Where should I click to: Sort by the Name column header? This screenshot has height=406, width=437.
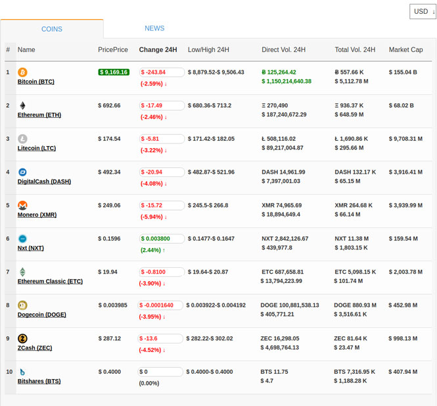click(26, 49)
